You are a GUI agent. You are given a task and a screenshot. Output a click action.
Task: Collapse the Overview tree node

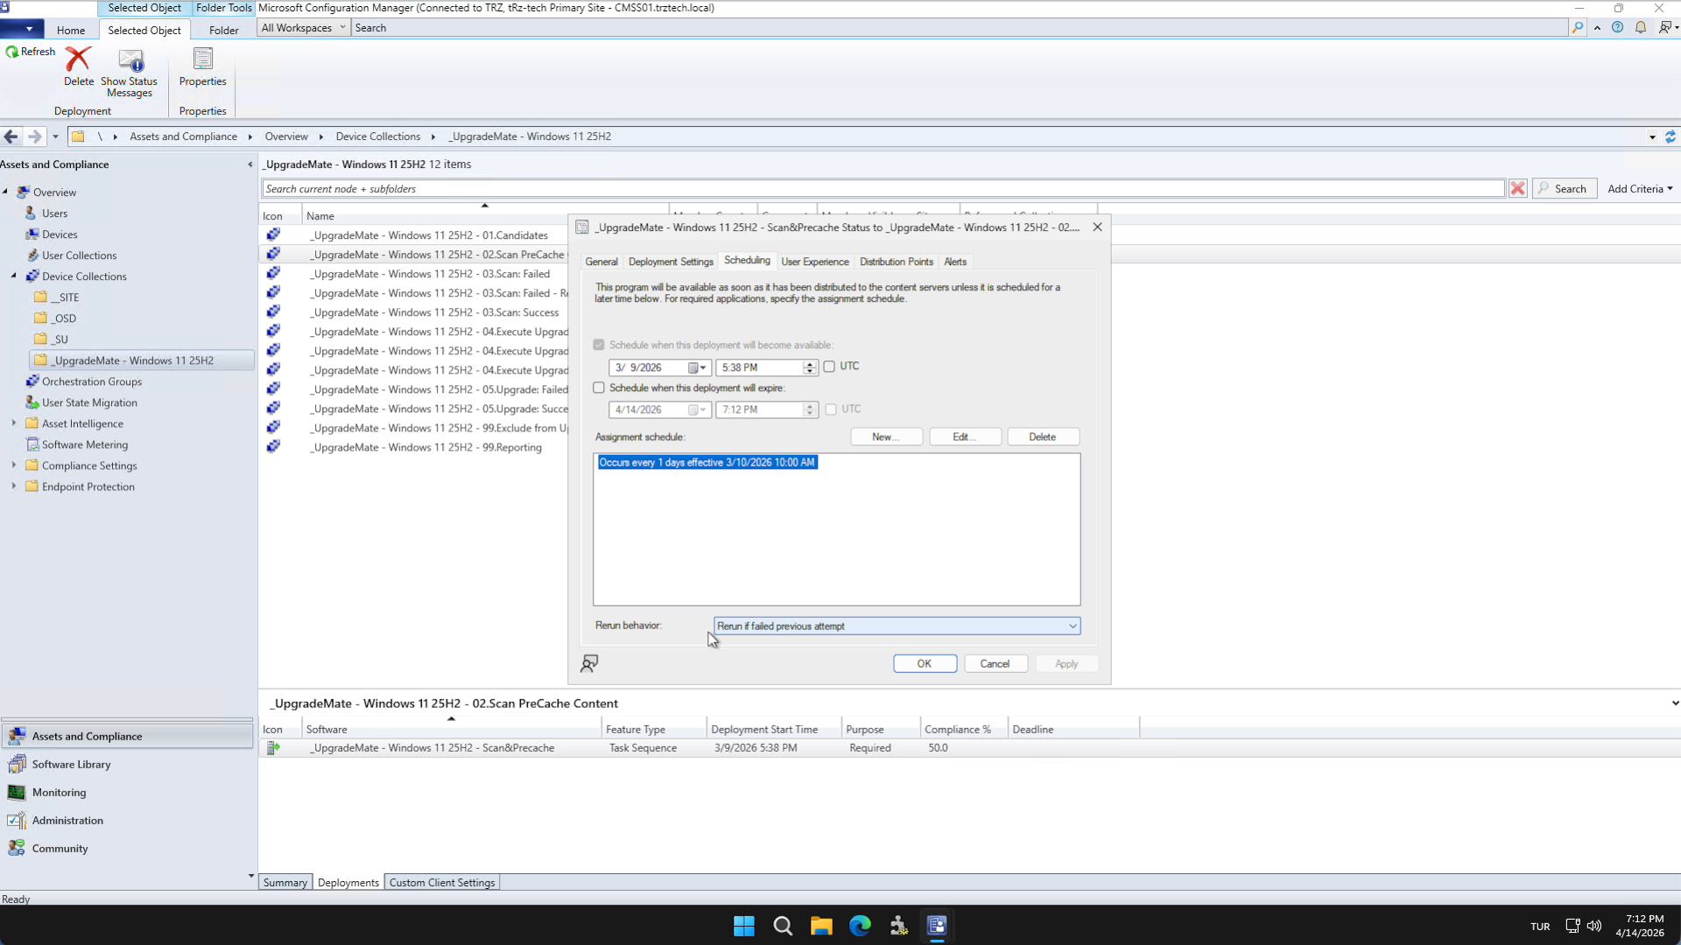(x=5, y=192)
